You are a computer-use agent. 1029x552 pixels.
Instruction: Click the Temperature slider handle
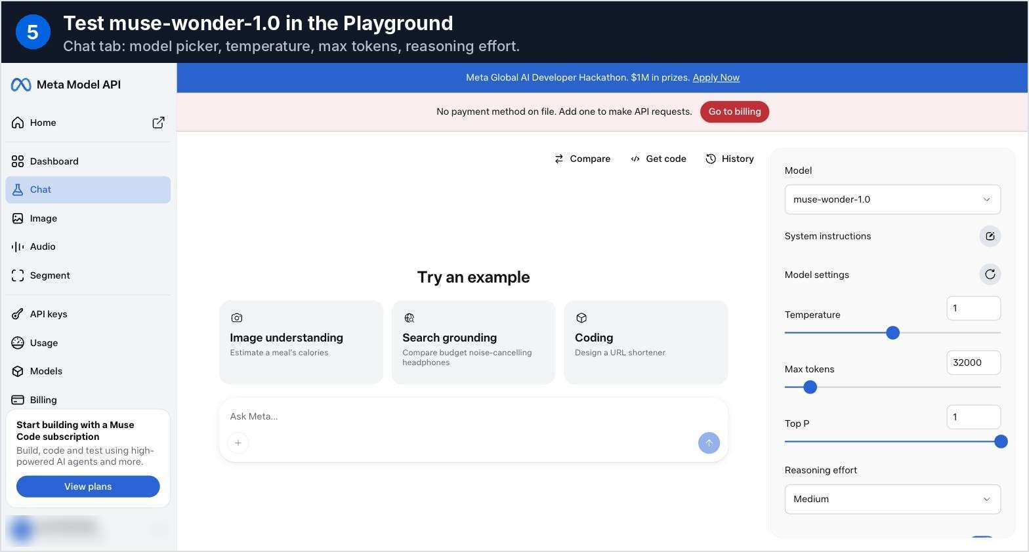pos(892,333)
